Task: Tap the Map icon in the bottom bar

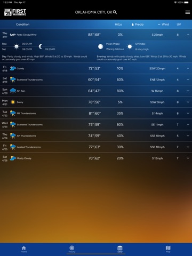Action: coord(168,248)
